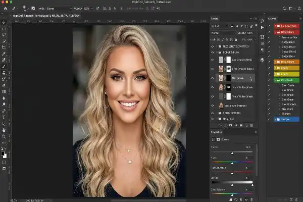Select the Spot Healing Brush tool

tap(4, 60)
